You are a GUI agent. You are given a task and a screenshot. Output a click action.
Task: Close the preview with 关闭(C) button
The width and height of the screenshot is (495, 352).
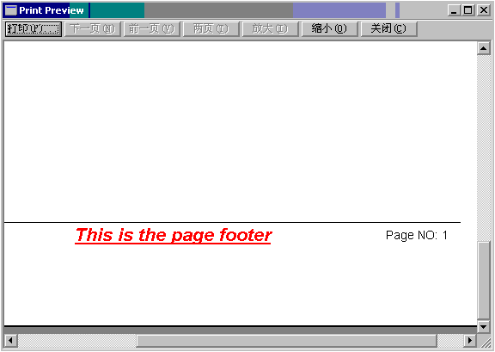[x=389, y=29]
